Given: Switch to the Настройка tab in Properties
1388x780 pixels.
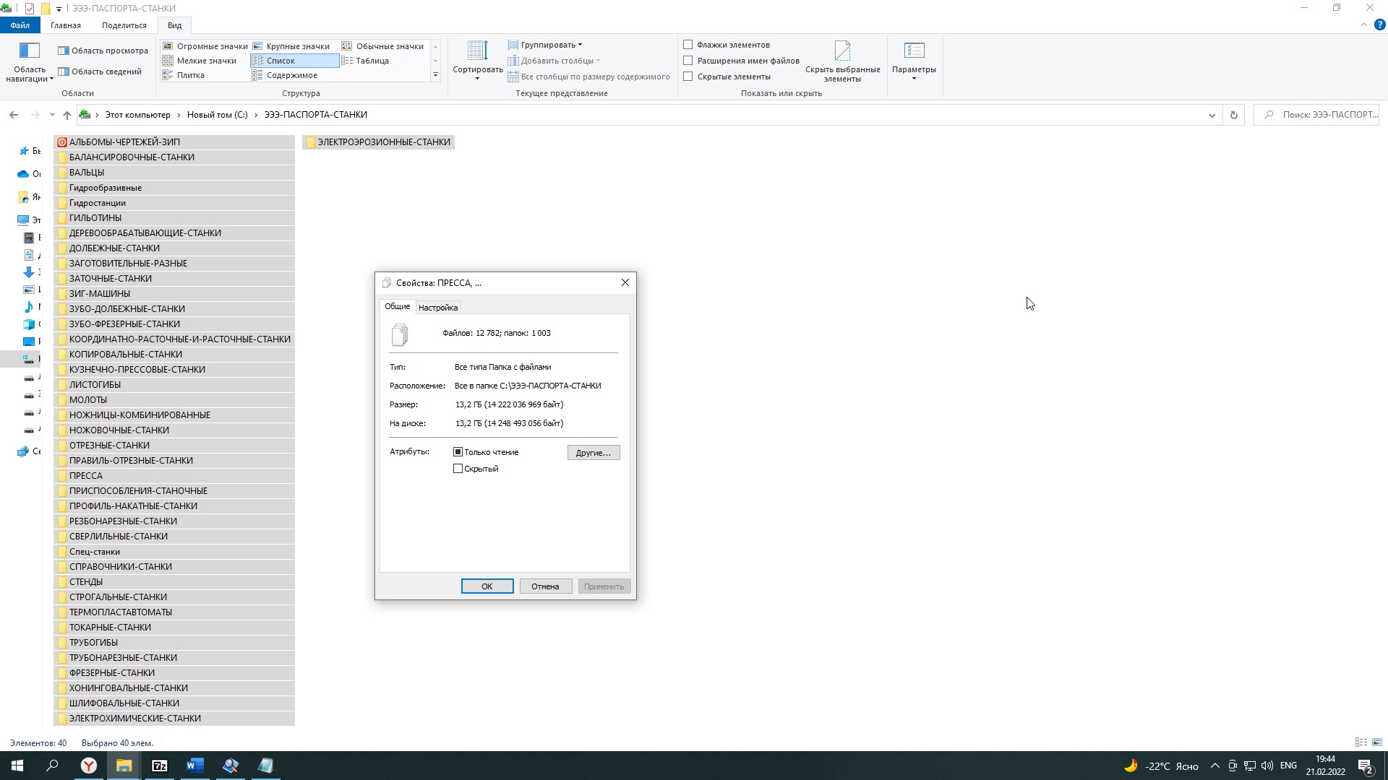Looking at the screenshot, I should coord(438,308).
